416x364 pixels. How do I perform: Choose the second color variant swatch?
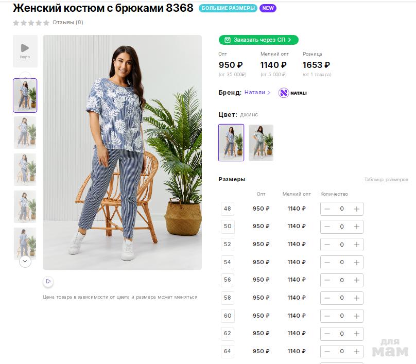(261, 143)
